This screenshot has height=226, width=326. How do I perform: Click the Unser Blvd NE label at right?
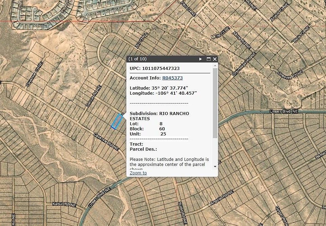click(x=284, y=111)
